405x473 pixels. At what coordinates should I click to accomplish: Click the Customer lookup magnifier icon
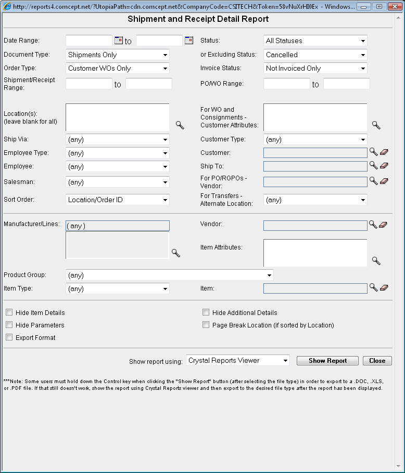pyautogui.click(x=373, y=152)
